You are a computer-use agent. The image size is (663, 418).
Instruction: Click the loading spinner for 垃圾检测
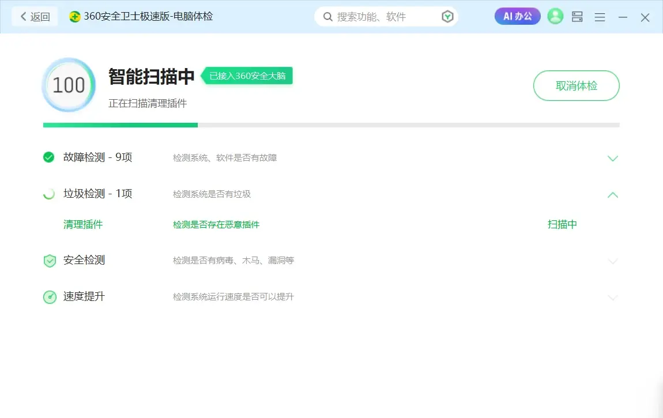[48, 194]
